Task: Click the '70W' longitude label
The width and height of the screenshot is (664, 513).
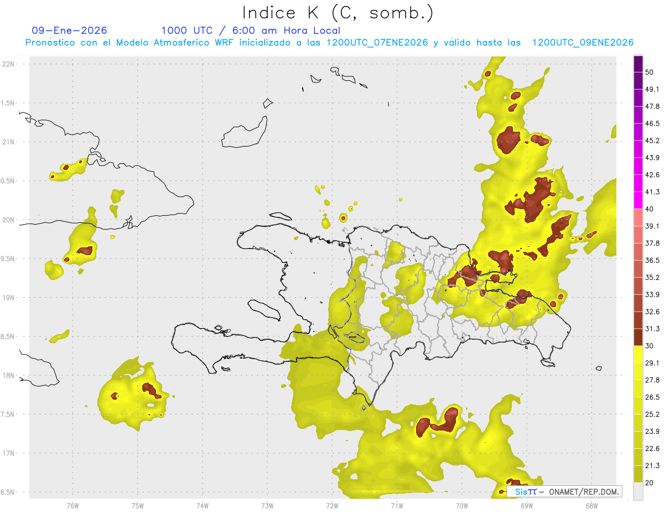Action: click(462, 506)
